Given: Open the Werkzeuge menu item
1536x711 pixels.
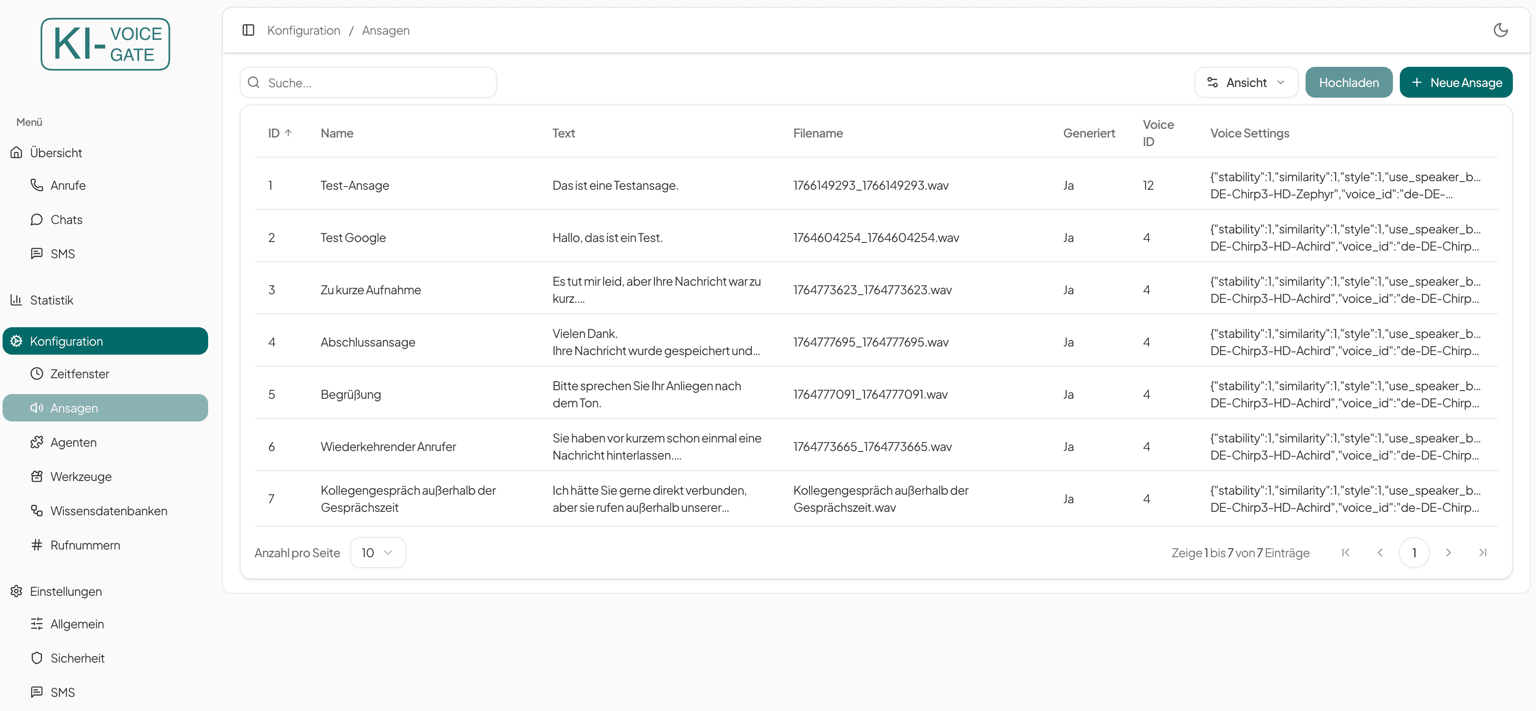Looking at the screenshot, I should (x=81, y=477).
